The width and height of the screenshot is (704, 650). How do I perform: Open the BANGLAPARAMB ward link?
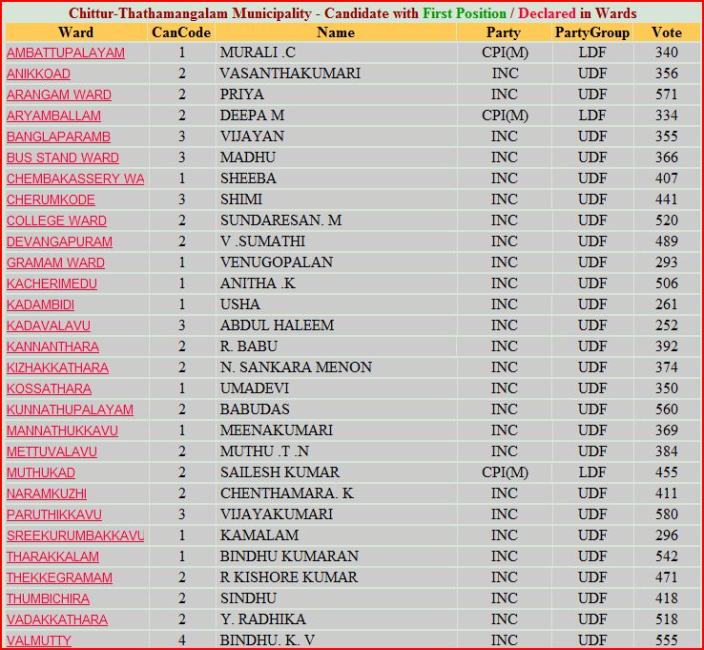[58, 136]
